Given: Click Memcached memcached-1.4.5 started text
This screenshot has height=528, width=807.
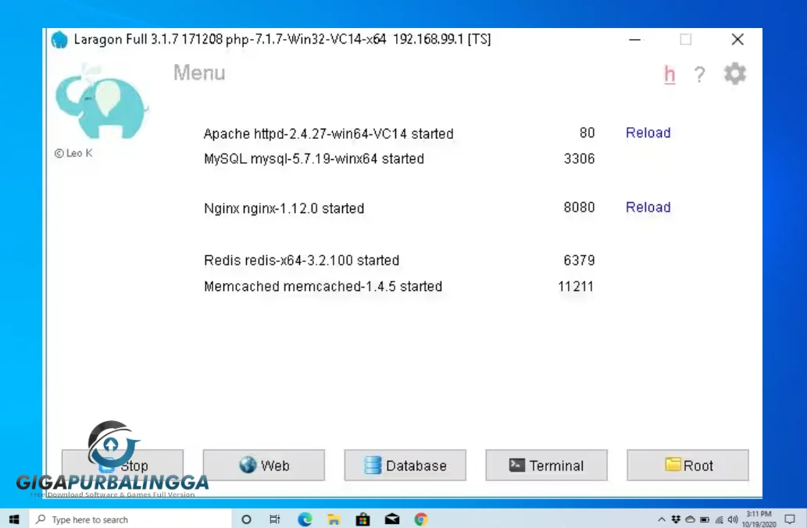Looking at the screenshot, I should [323, 286].
